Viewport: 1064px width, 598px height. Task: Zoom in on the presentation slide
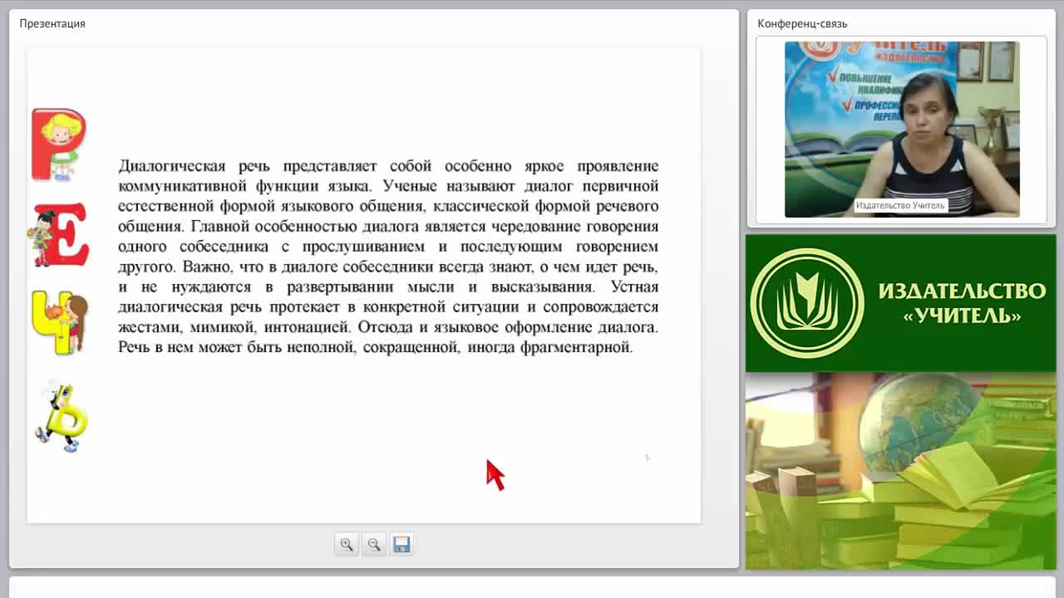(347, 544)
